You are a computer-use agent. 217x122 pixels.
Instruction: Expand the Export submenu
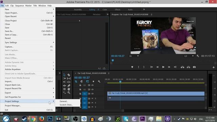click(x=28, y=93)
